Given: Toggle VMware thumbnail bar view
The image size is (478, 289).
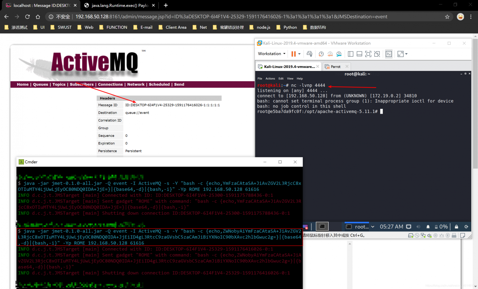Looking at the screenshot, I should (359, 54).
